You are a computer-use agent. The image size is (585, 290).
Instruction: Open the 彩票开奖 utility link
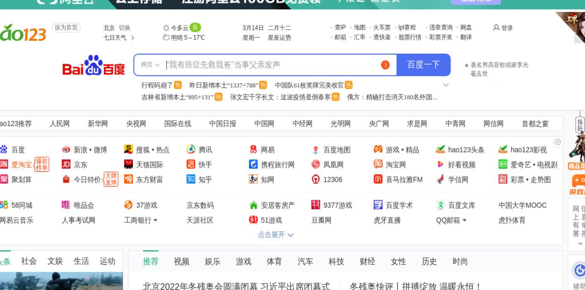coord(441,37)
